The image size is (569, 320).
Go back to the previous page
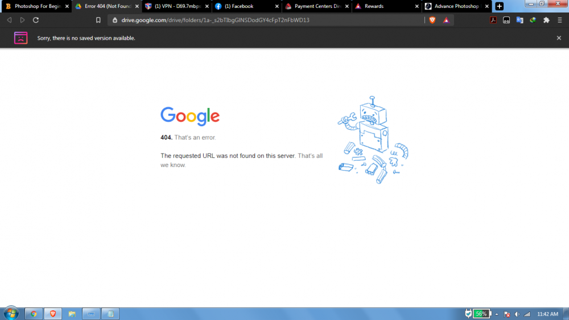tap(9, 20)
